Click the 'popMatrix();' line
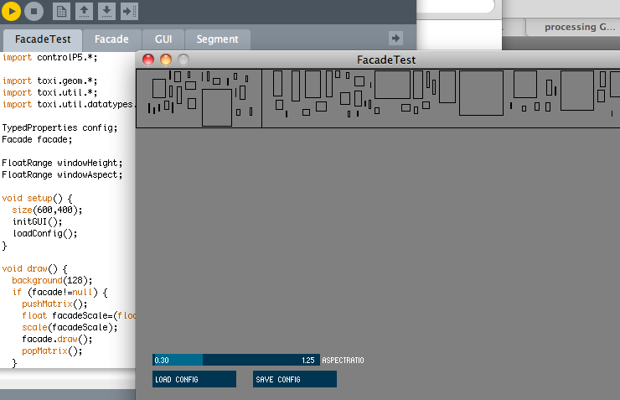Viewport: 620px width, 400px height. coord(52,351)
